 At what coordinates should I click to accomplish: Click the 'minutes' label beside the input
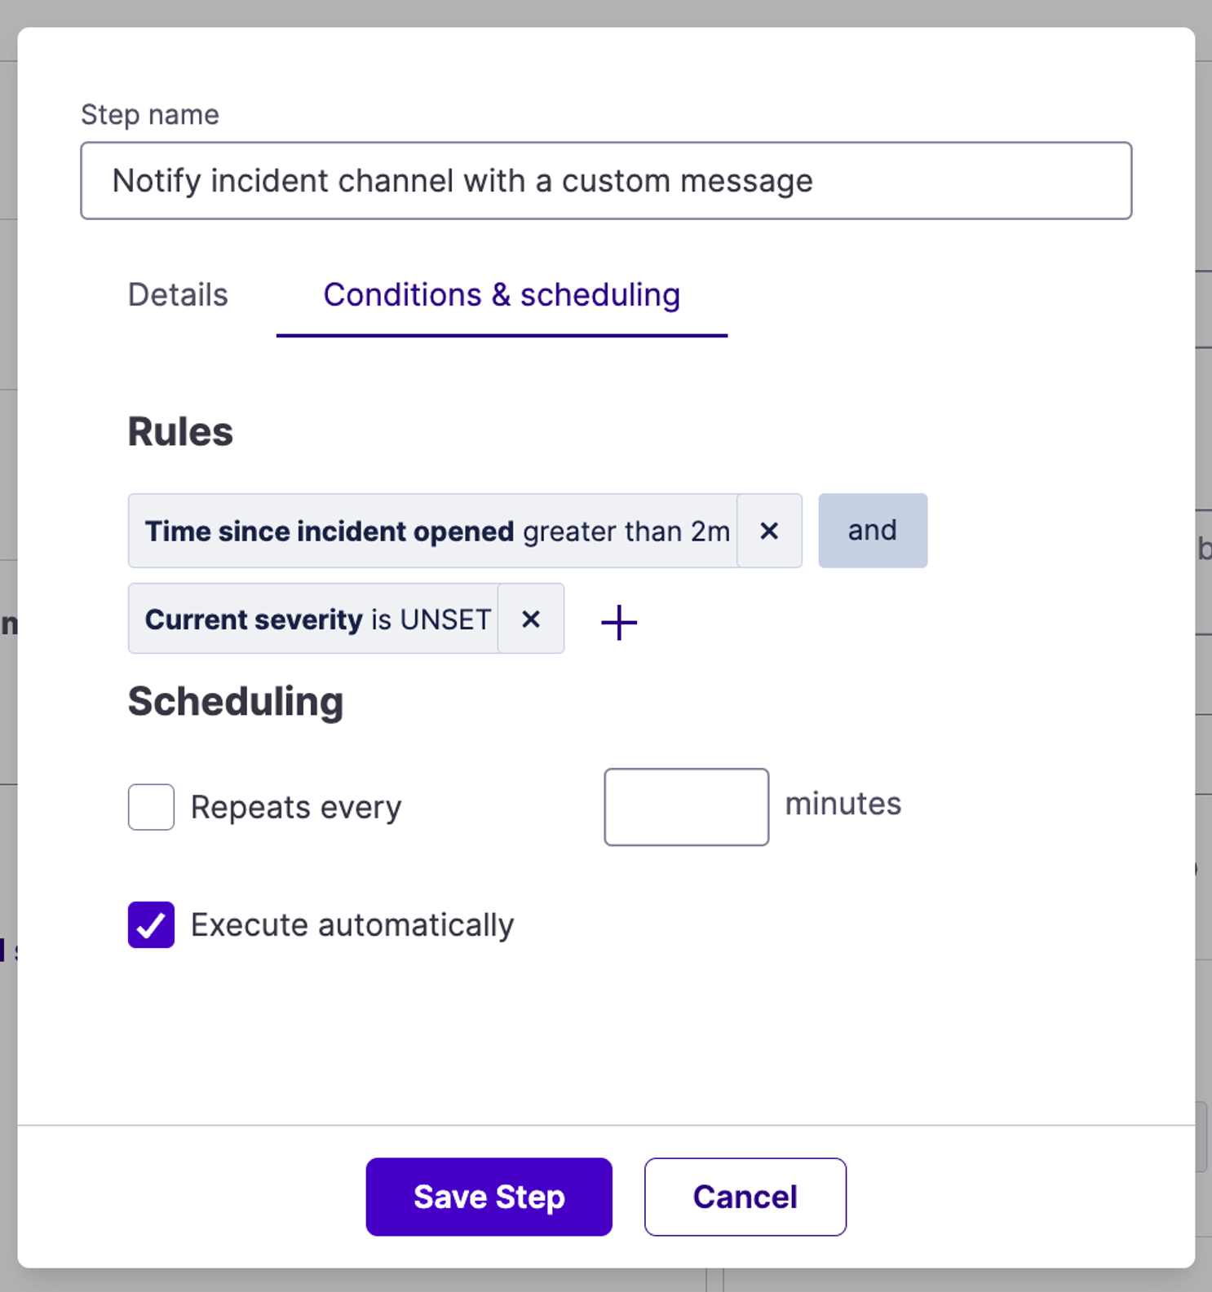click(x=843, y=804)
